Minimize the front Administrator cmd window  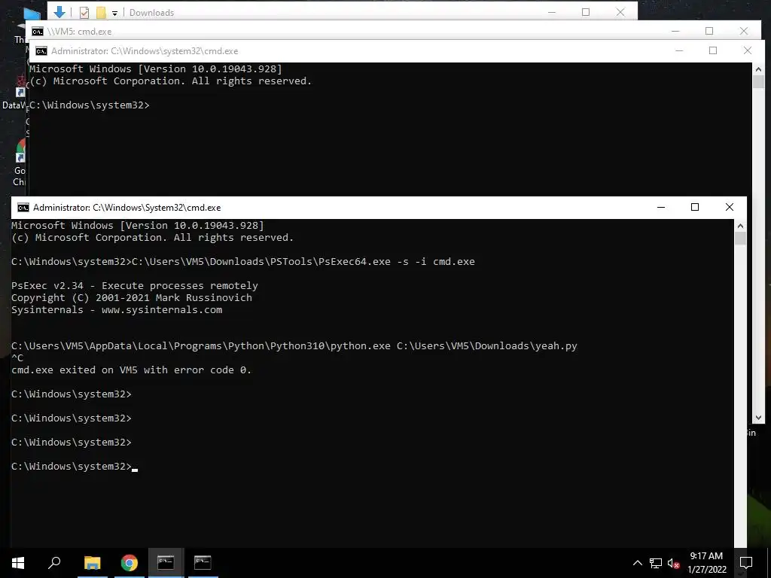coord(661,208)
